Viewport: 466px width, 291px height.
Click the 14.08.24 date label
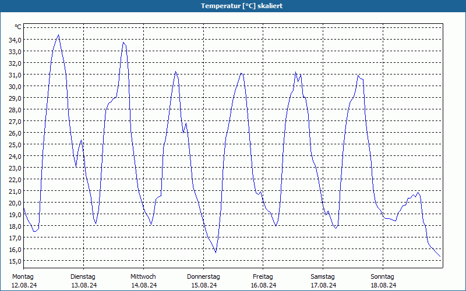(144, 285)
